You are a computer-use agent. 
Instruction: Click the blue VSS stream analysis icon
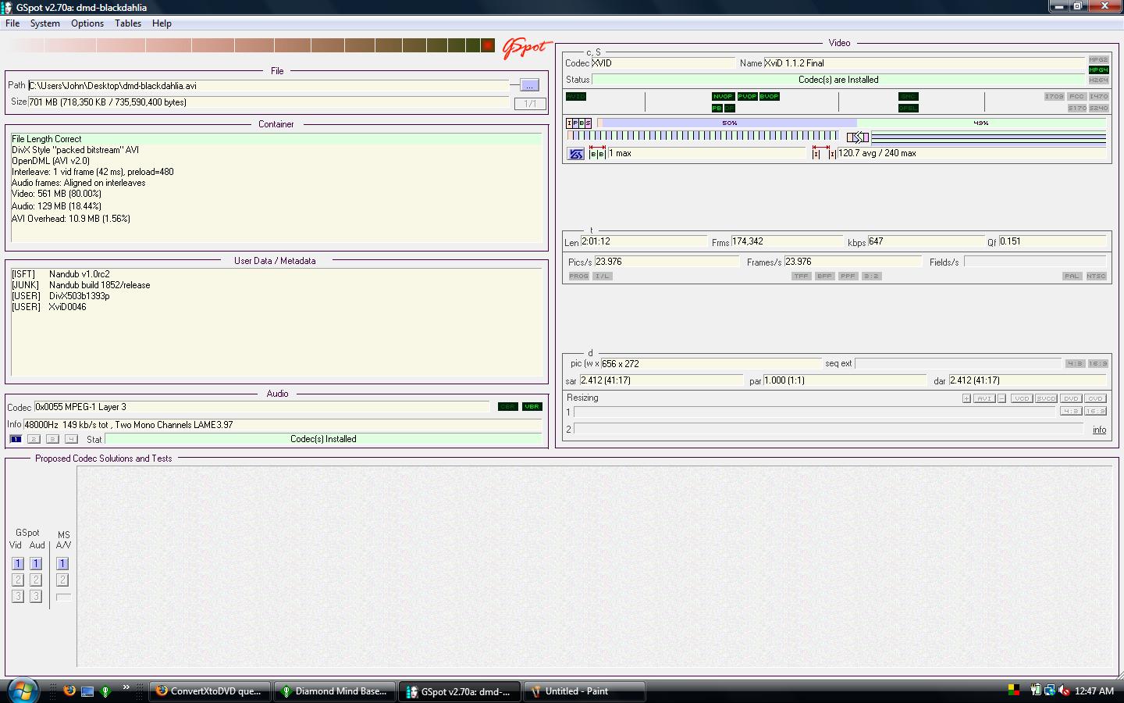pyautogui.click(x=575, y=154)
